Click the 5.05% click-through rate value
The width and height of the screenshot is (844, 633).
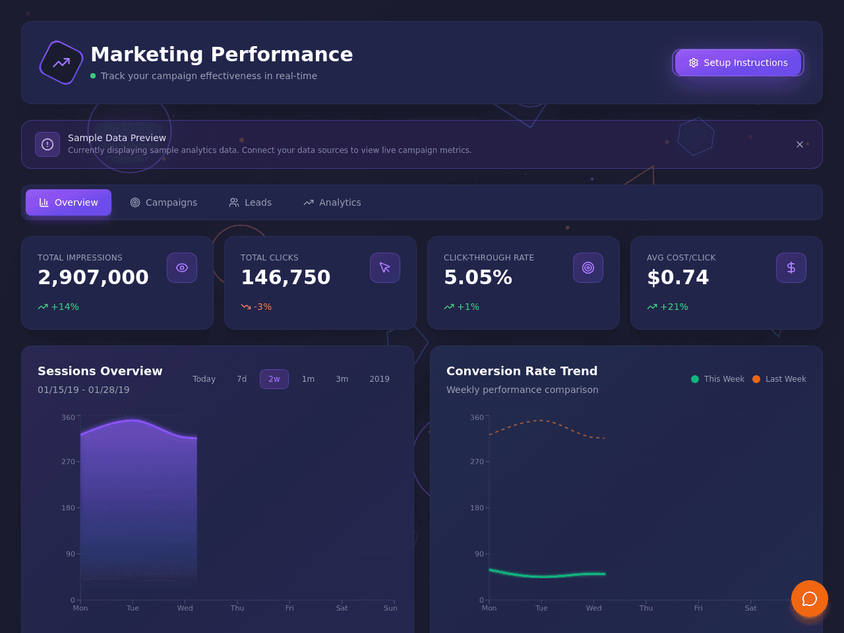478,278
